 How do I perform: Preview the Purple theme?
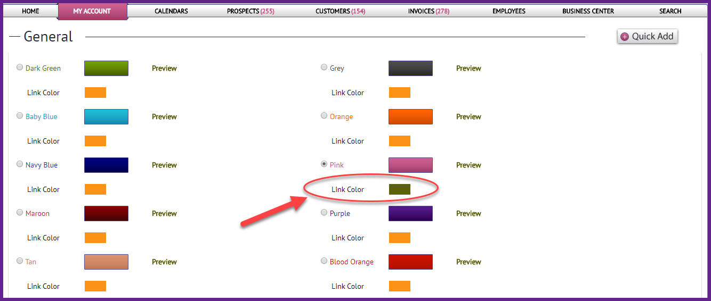tap(468, 214)
